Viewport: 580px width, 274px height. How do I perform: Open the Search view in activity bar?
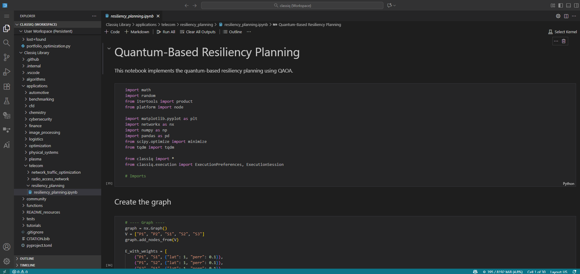(x=7, y=43)
